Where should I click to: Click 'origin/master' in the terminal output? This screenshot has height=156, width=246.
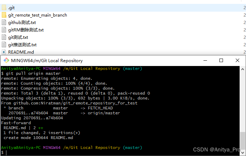104,113
